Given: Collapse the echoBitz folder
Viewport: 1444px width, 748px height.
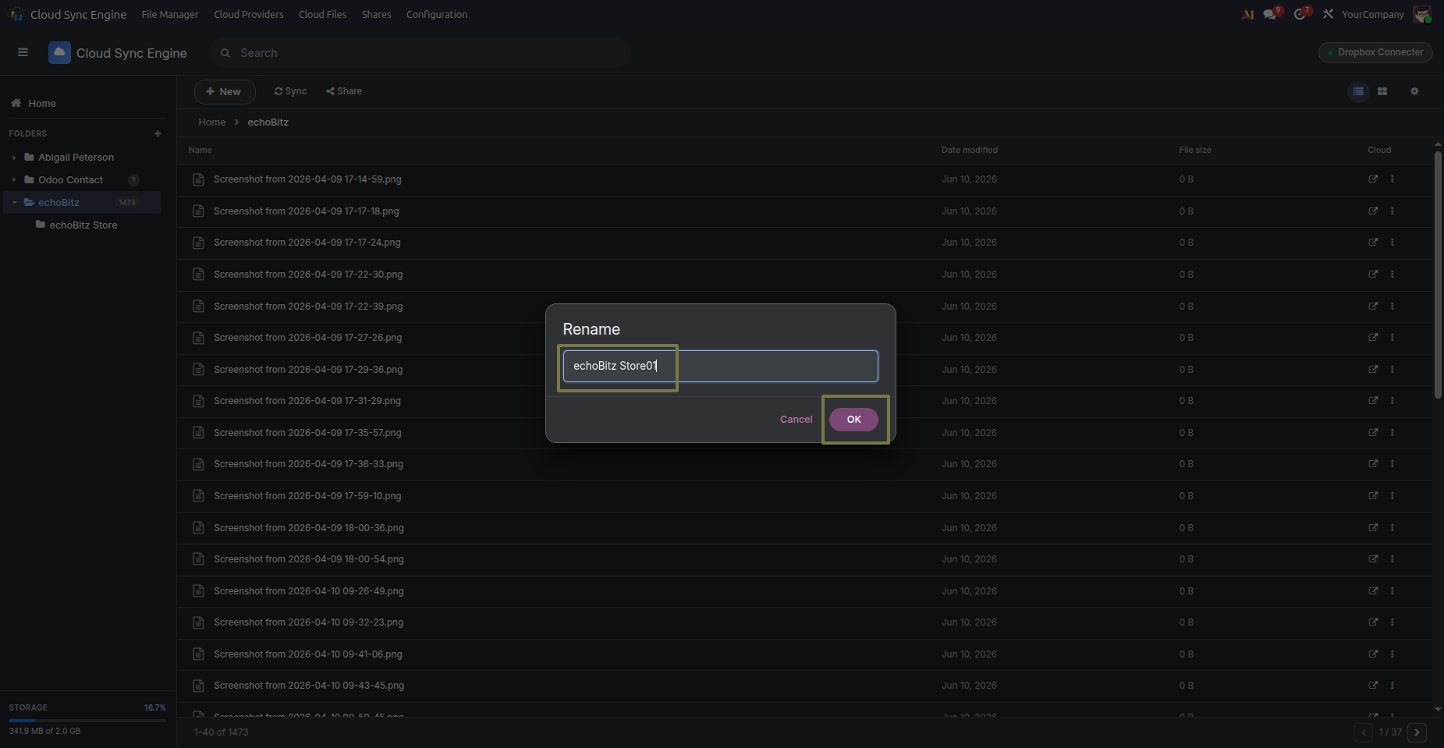Looking at the screenshot, I should 14,203.
